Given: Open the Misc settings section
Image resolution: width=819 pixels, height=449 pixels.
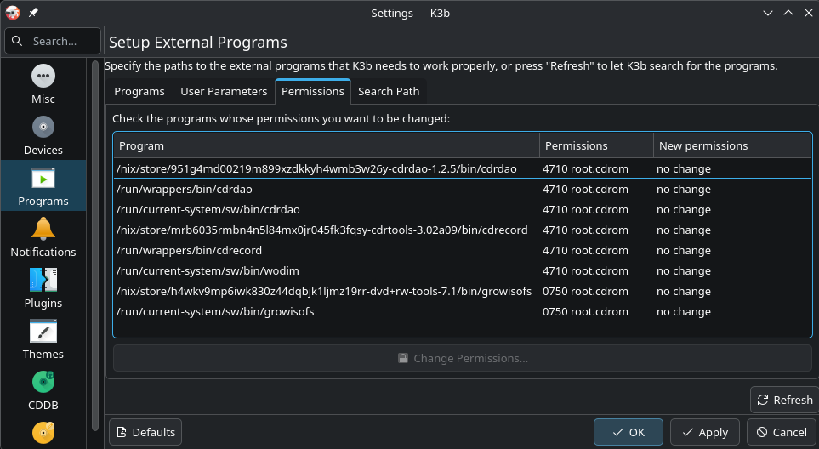Looking at the screenshot, I should pyautogui.click(x=43, y=84).
